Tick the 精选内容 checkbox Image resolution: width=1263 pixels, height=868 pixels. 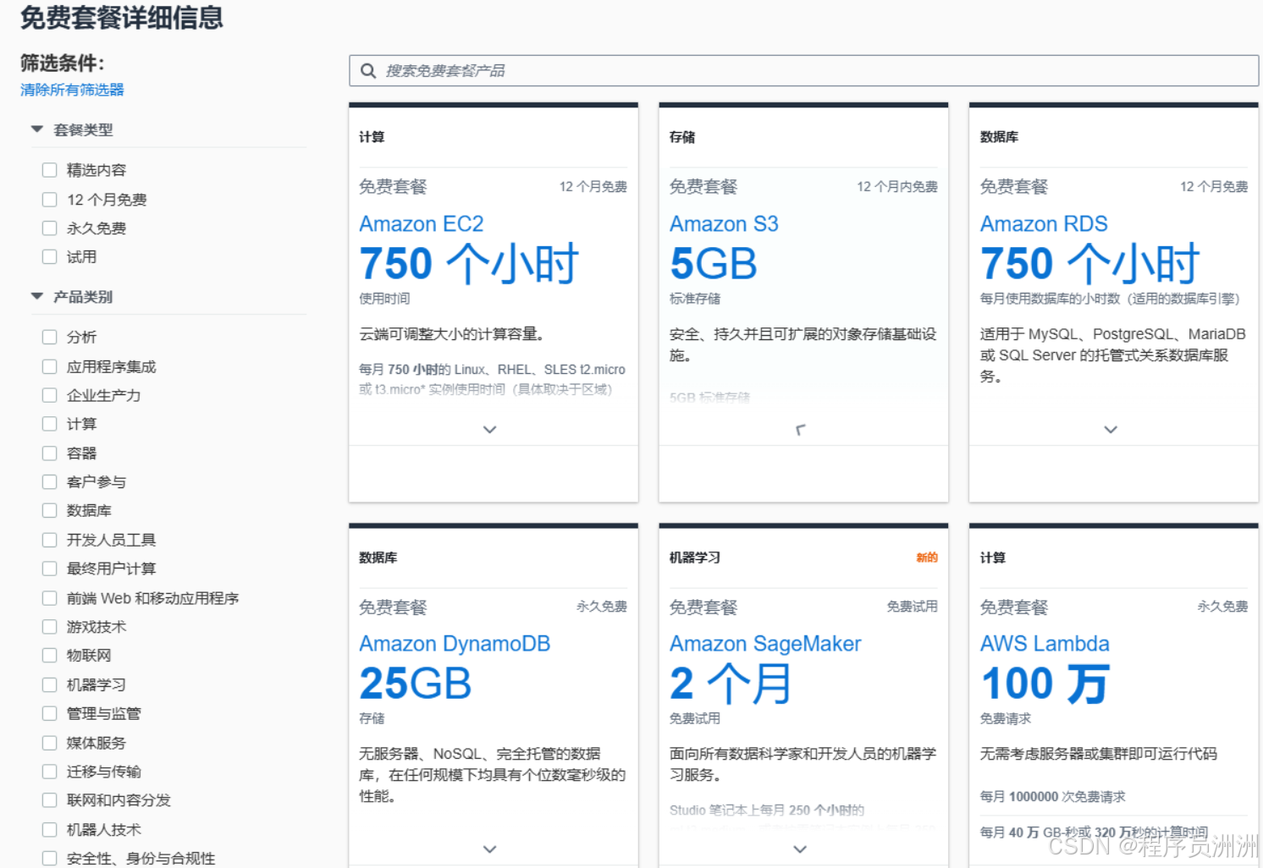50,170
